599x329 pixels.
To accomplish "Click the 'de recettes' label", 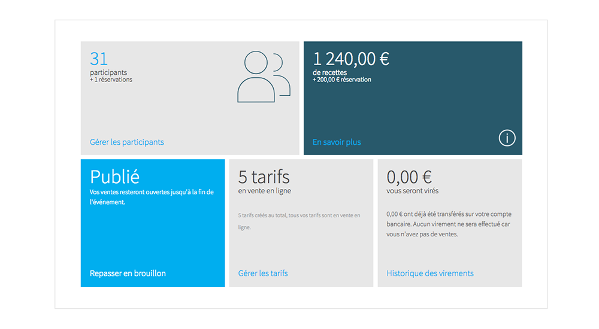I will [329, 72].
